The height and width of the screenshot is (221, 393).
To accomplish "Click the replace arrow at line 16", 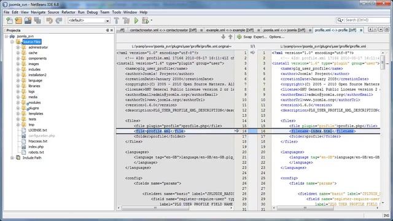I will click(x=236, y=131).
